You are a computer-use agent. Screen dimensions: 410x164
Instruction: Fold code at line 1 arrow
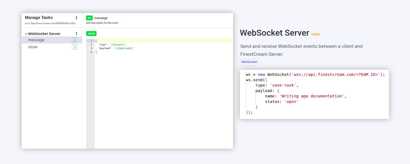point(93,41)
